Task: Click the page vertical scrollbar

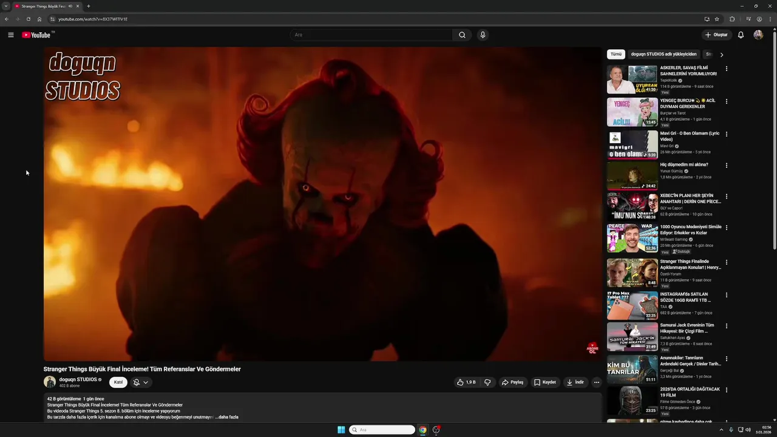Action: (775, 140)
